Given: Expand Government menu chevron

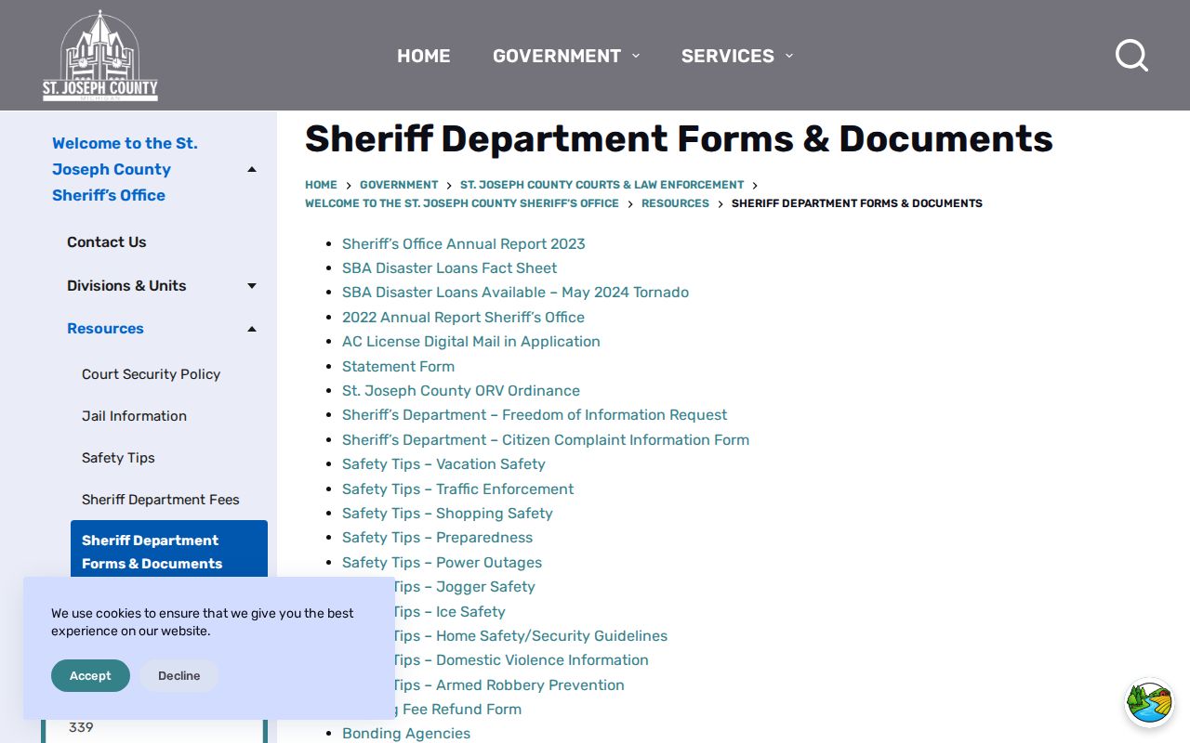Looking at the screenshot, I should click(636, 56).
